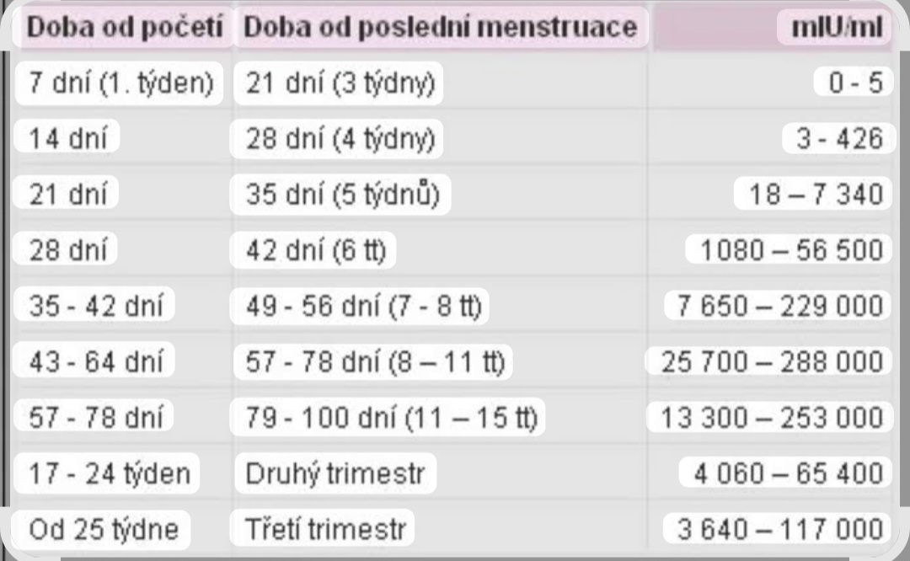Click the "42 dní (6 tt)" cell
This screenshot has width=910, height=561.
point(315,251)
